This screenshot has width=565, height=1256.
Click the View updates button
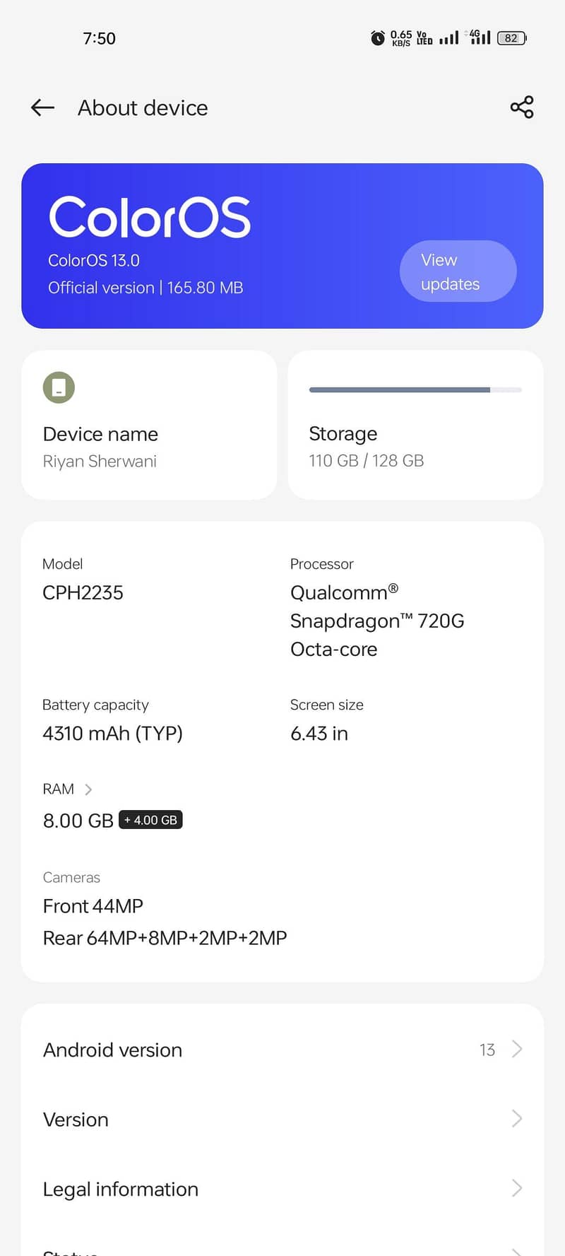tap(458, 271)
